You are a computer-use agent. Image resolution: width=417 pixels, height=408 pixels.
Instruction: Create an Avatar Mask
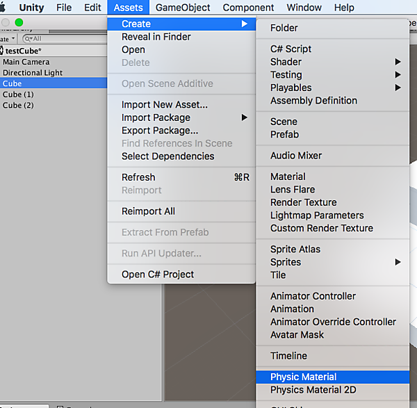(332, 335)
